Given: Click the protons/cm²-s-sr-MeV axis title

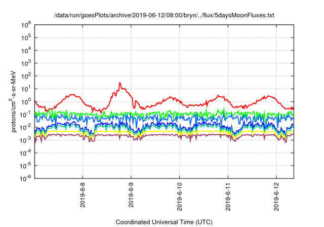Looking at the screenshot, I should [x=12, y=101].
